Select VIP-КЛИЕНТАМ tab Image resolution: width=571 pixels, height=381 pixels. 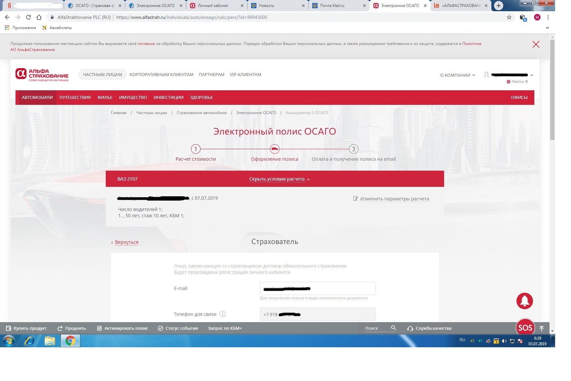(x=246, y=75)
